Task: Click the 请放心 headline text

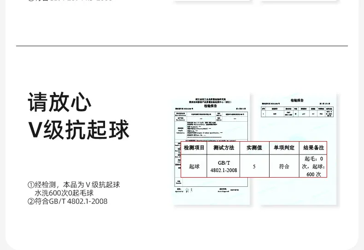Action: 59,102
